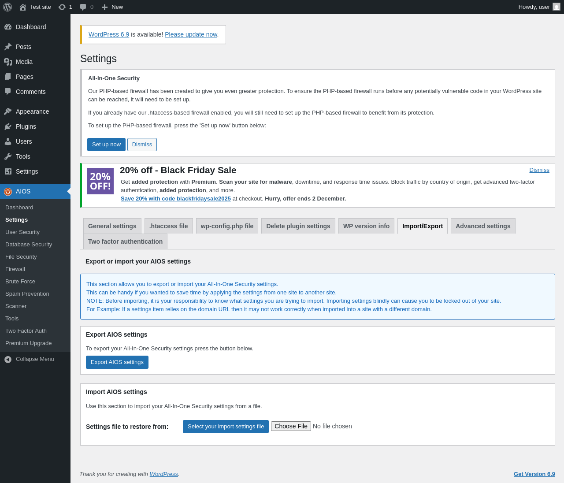Click the '20% off - Black Friday Sale' heading
Screen dimensions: 564x483
(x=178, y=170)
